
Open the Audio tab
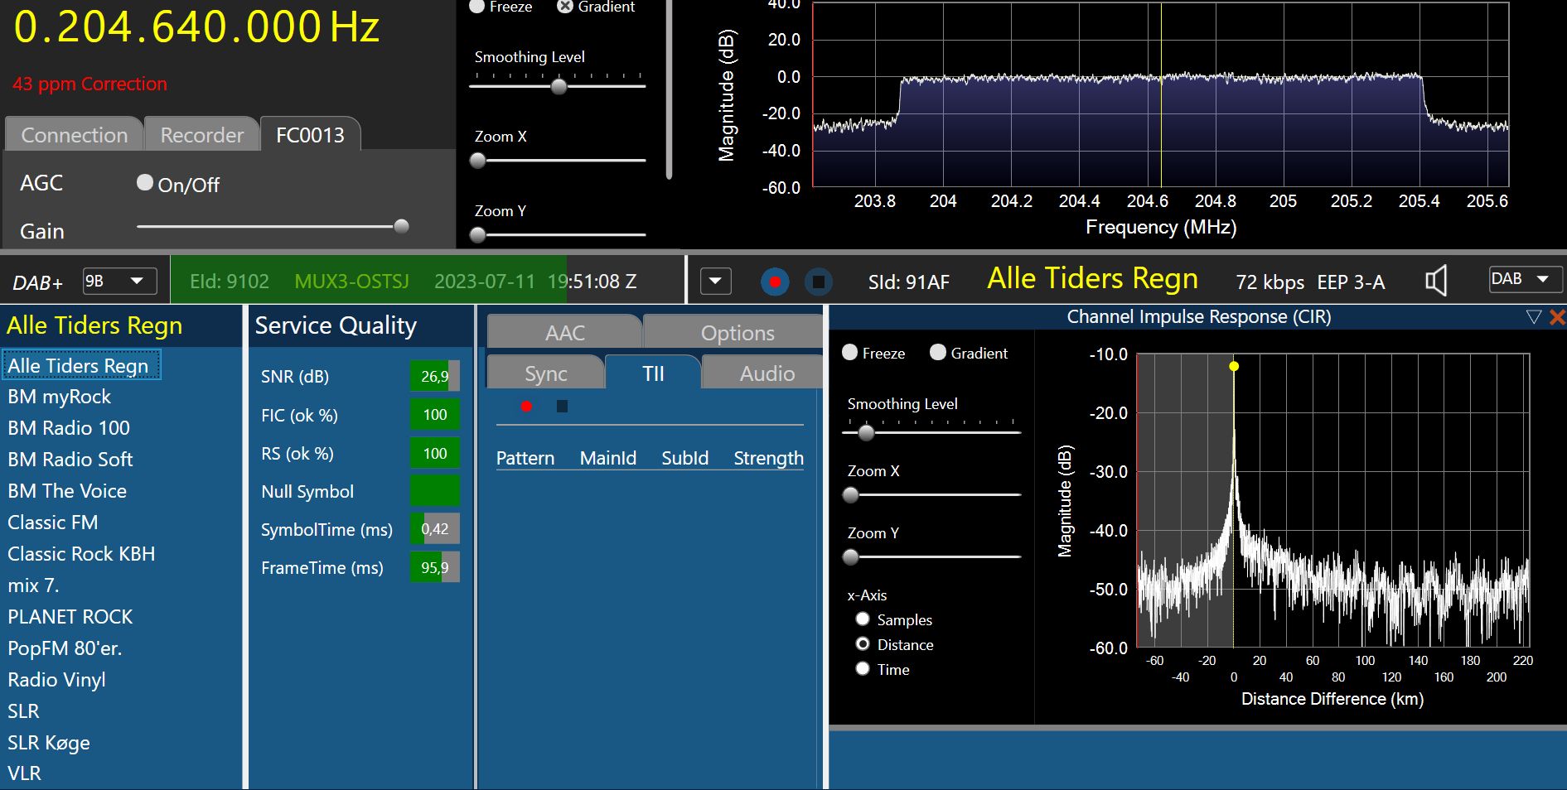point(767,373)
